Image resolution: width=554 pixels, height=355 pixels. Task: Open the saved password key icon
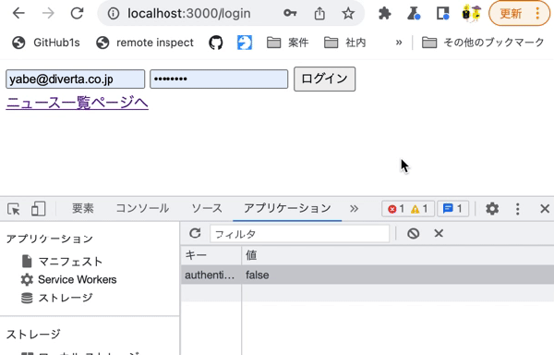pyautogui.click(x=290, y=14)
